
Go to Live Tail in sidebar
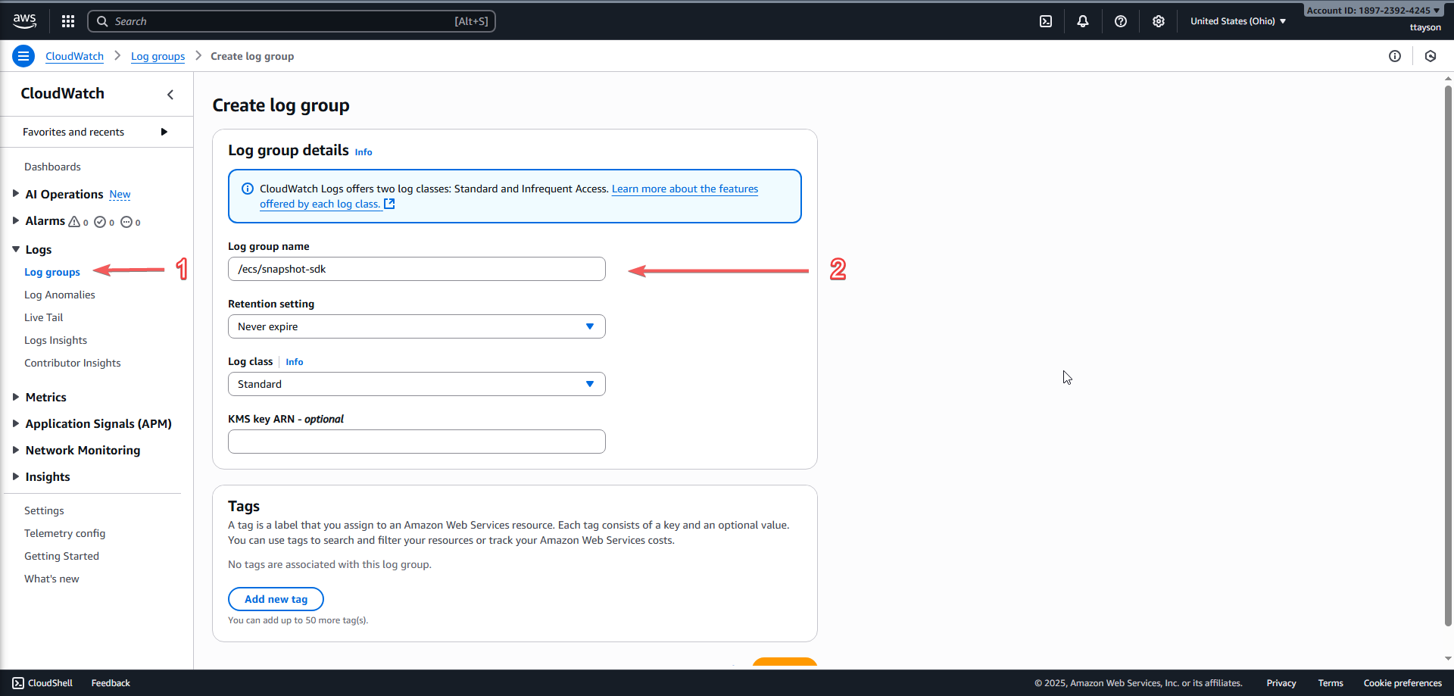click(43, 317)
